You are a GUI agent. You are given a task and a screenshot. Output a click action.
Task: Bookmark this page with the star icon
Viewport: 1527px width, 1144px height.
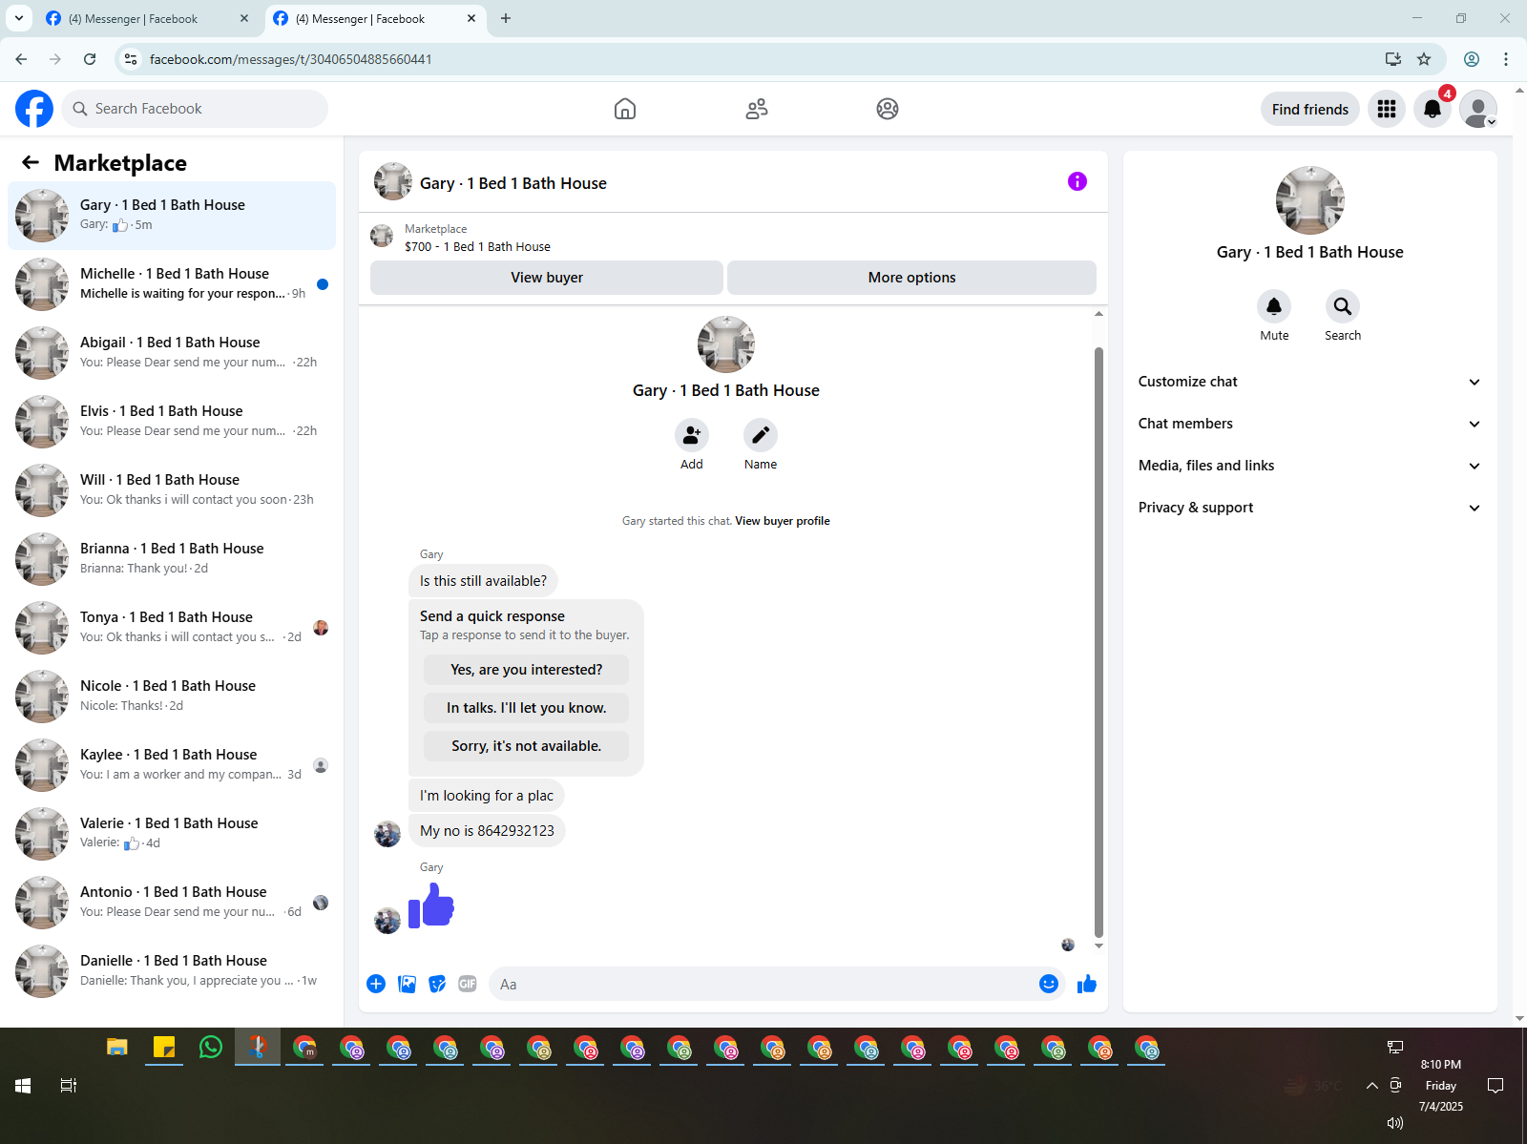(x=1424, y=59)
